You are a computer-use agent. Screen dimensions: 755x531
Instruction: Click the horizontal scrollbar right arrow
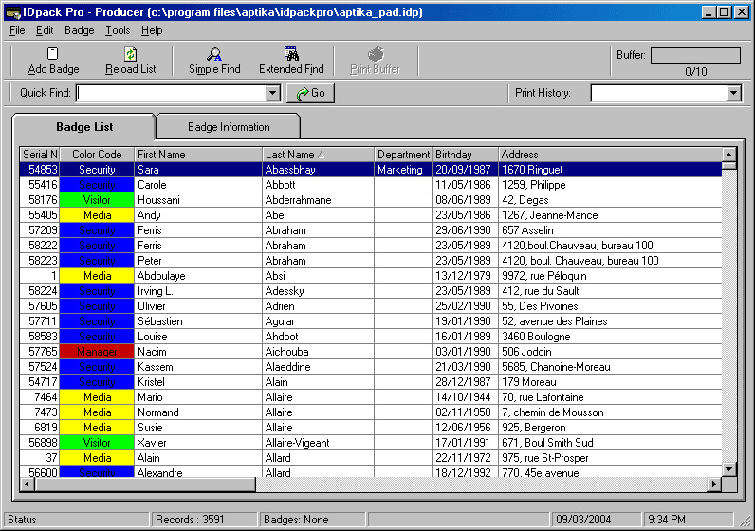coord(714,484)
